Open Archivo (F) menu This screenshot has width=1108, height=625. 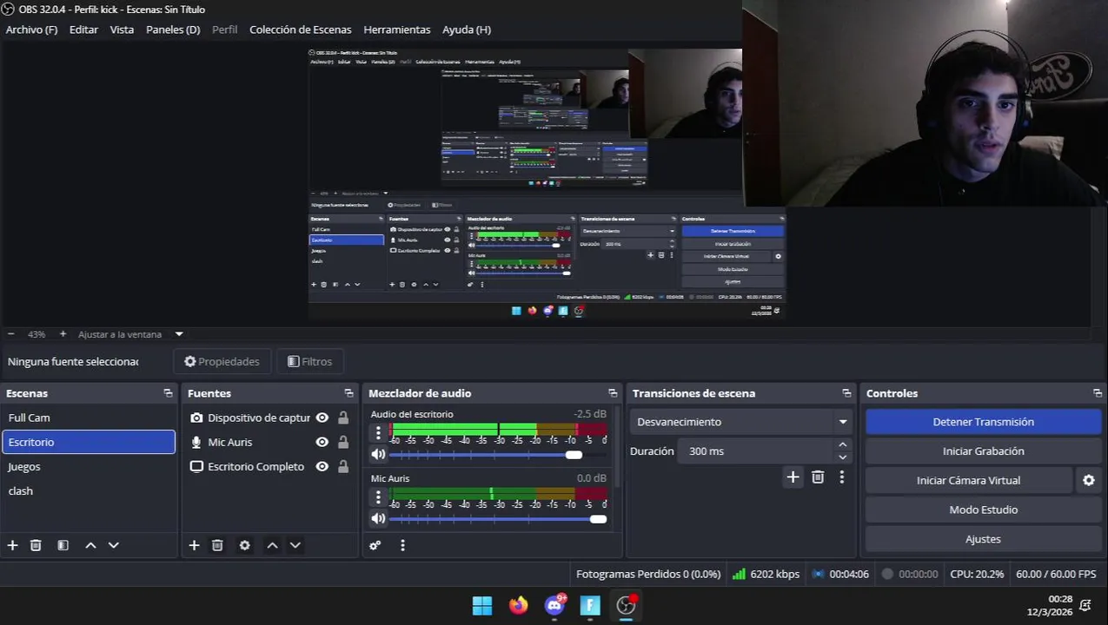pos(31,30)
